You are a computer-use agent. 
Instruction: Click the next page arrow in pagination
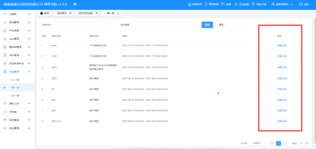285,143
